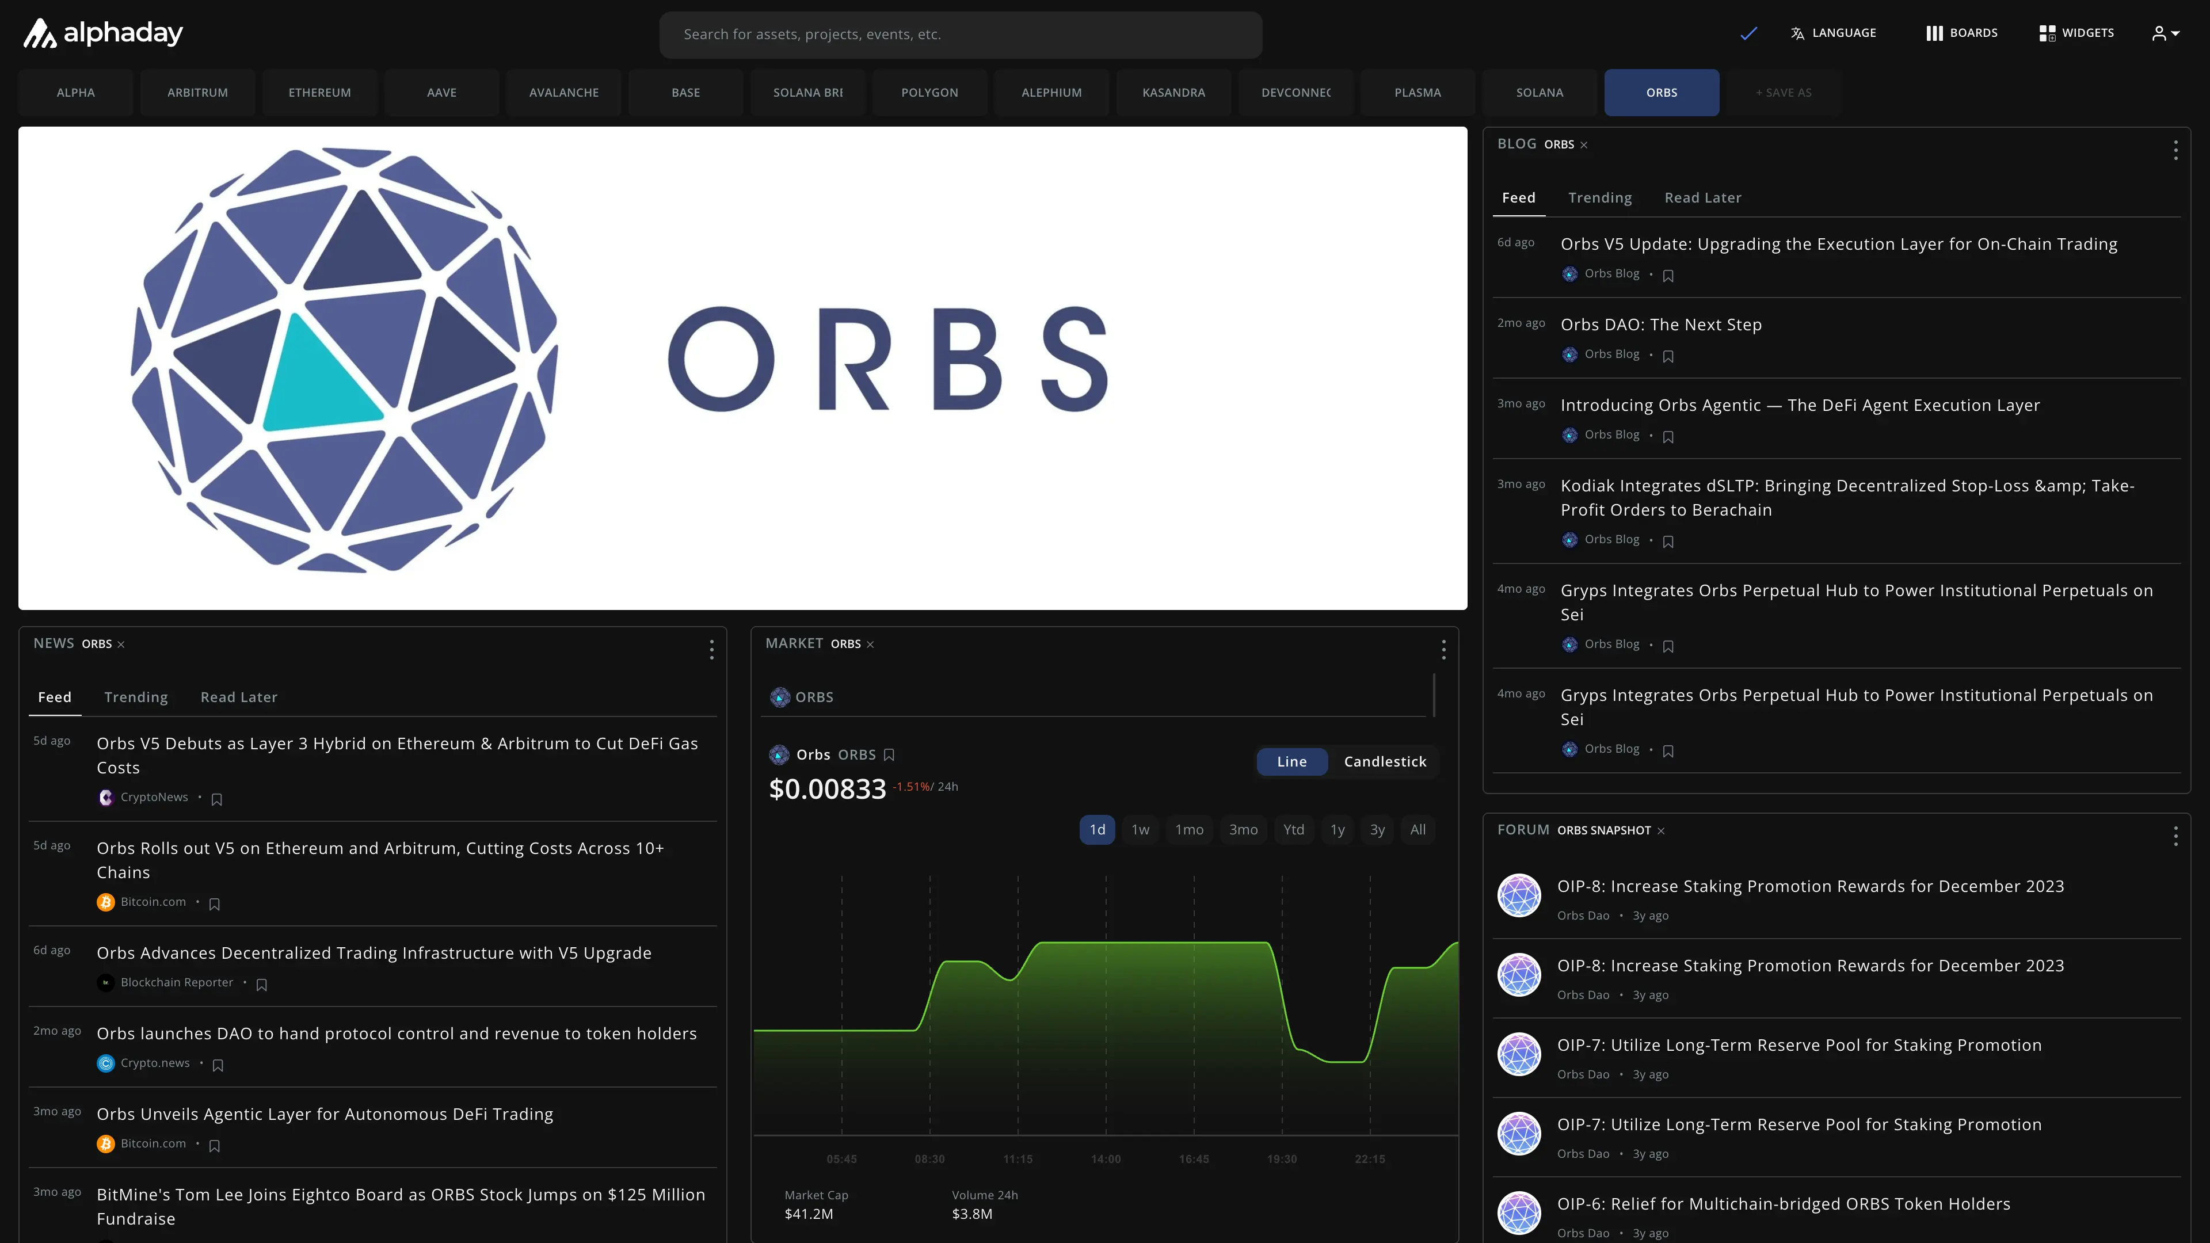Remove ORBS SNAPSHOT tag from Forum widget
Viewport: 2210px width, 1243px height.
click(1661, 831)
